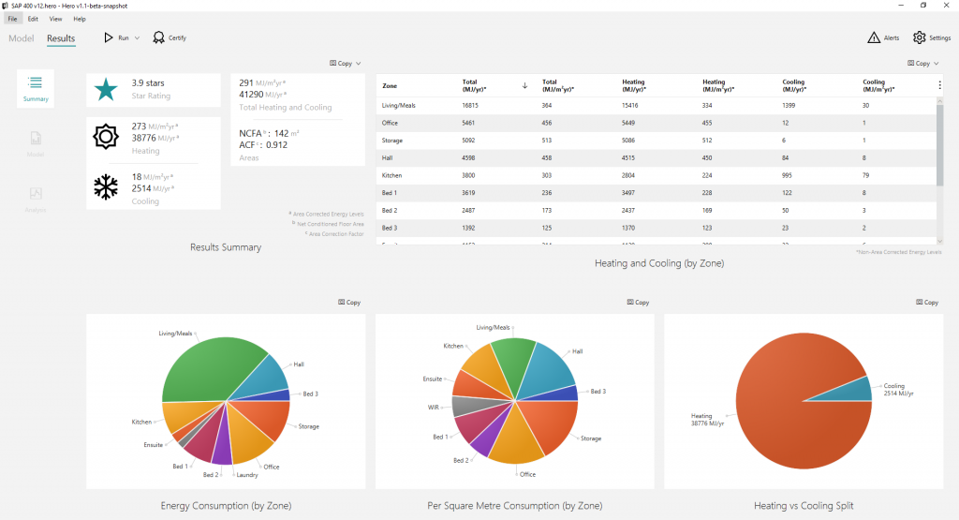Open the File menu
Image resolution: width=959 pixels, height=520 pixels.
tap(12, 19)
